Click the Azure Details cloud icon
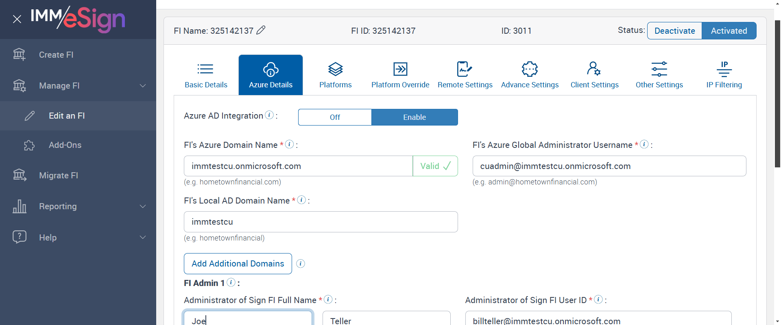 [271, 69]
